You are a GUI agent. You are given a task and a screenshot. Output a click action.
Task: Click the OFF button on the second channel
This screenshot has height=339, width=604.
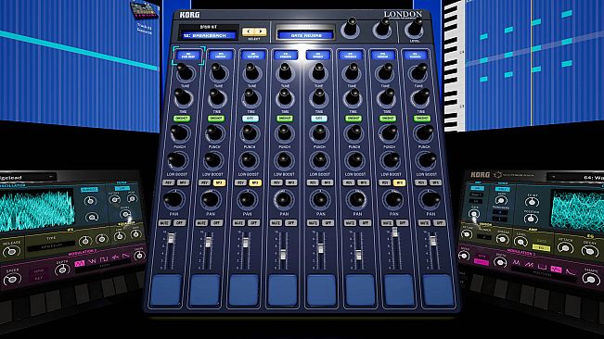(216, 223)
